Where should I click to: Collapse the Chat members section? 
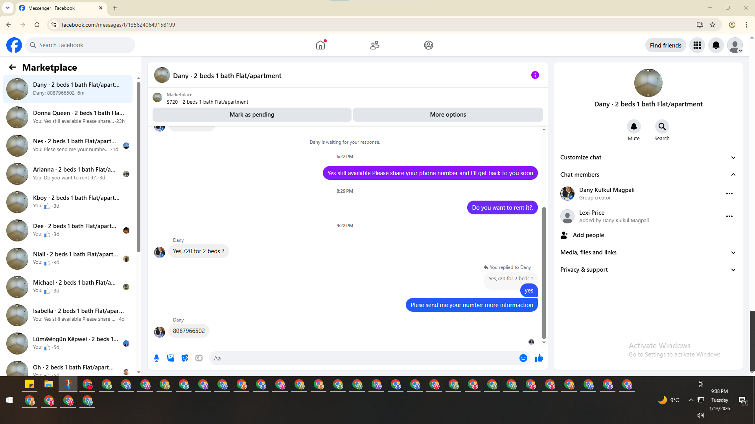[648, 175]
